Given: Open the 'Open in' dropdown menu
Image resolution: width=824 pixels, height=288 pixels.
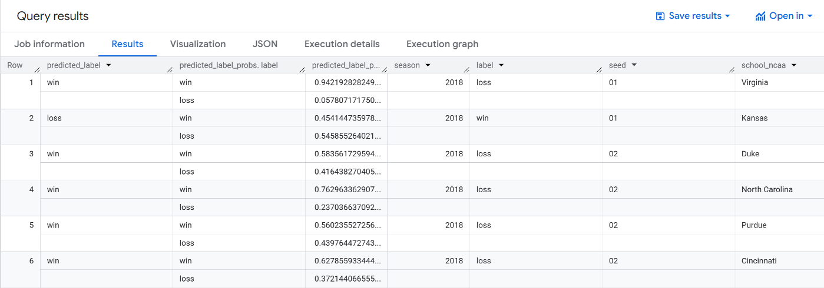Looking at the screenshot, I should 784,16.
